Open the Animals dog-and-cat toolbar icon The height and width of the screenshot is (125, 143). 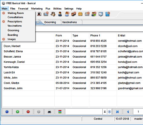[x=53, y=14]
